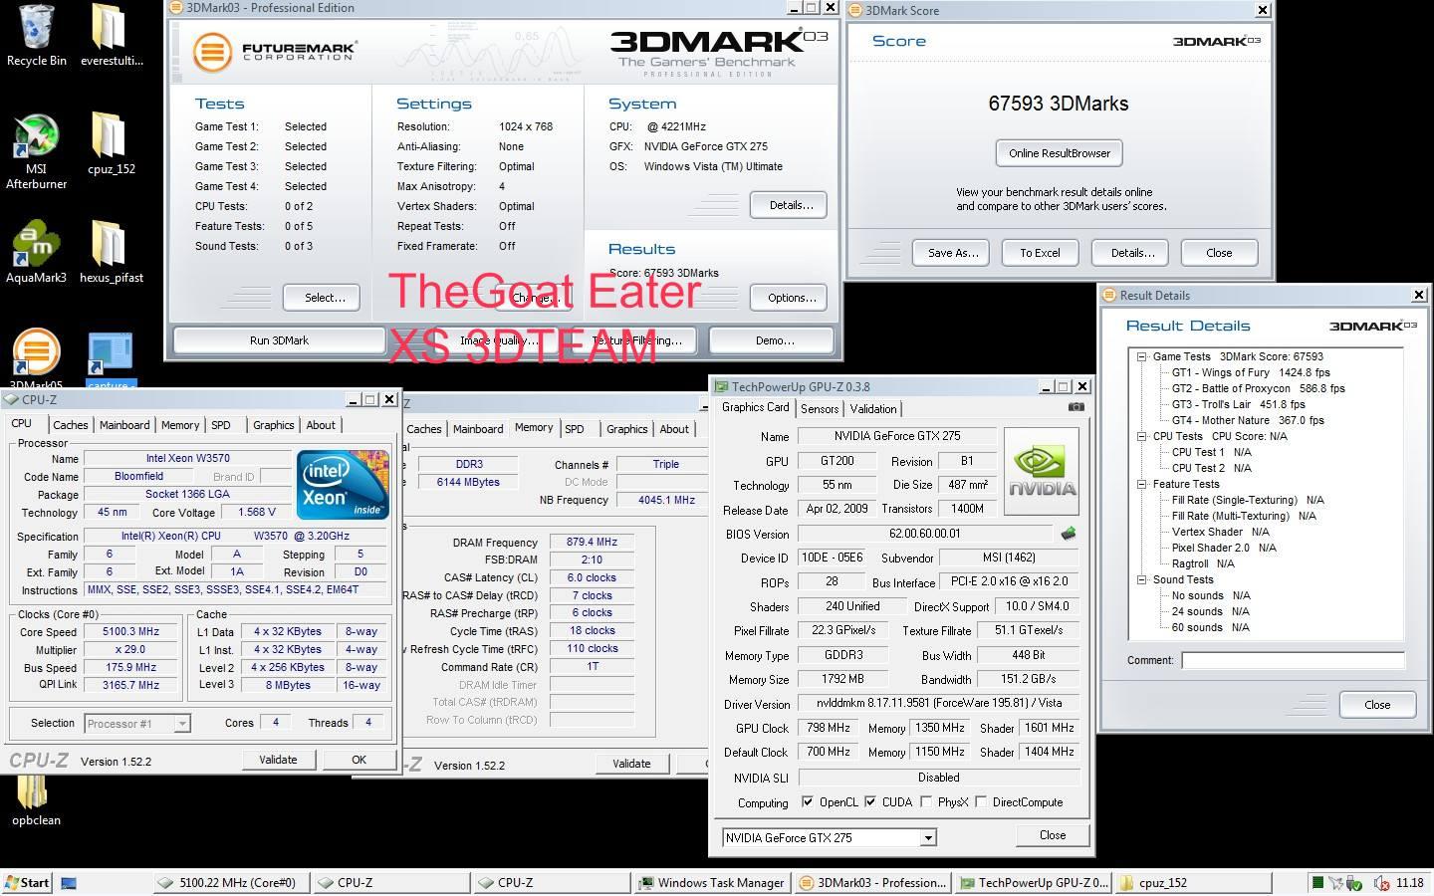
Task: Toggle the CUDA checkbox in GPU-Z
Action: click(x=870, y=801)
